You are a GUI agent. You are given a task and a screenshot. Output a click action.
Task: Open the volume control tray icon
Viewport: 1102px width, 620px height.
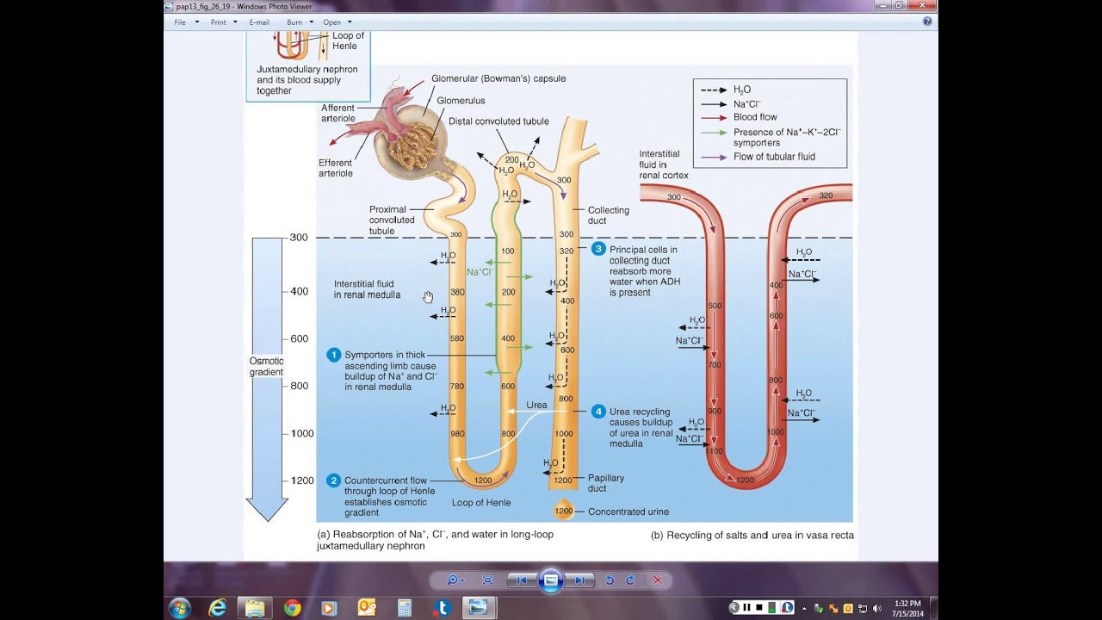tap(878, 609)
